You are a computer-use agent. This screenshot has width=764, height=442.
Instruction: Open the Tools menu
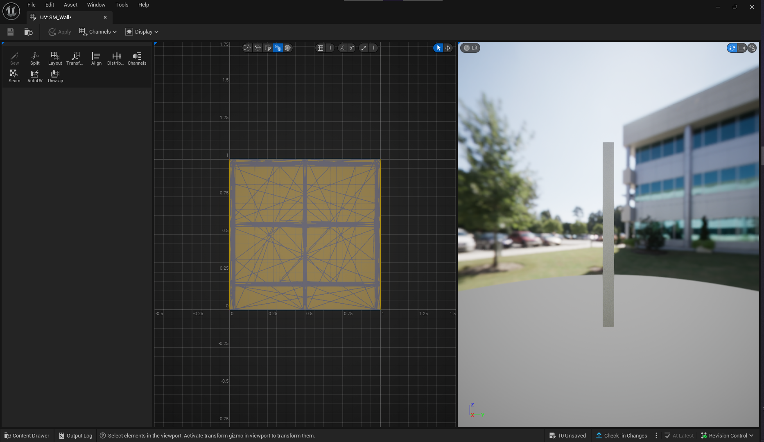point(122,5)
